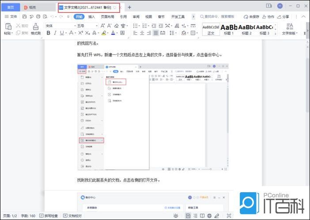Click the increase indent icon
Image resolution: width=310 pixels, height=220 pixels.
(161, 26)
